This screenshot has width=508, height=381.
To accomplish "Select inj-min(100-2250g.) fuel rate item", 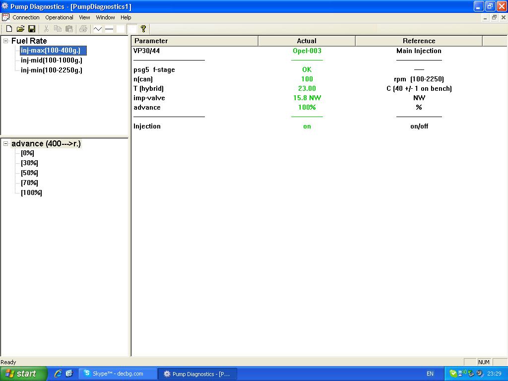I will [x=52, y=70].
